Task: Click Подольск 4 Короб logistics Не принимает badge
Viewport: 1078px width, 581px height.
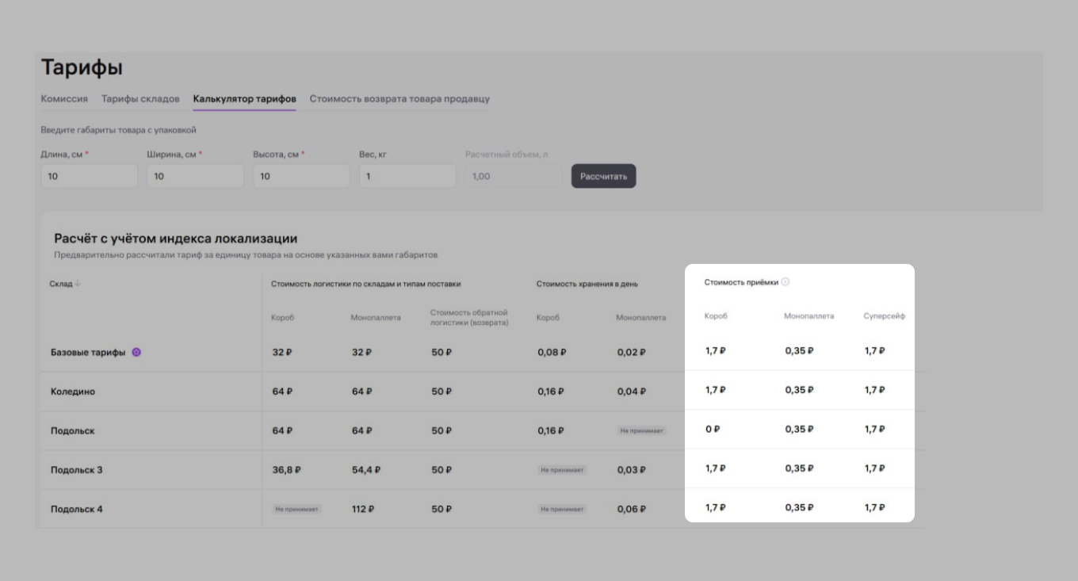Action: (297, 509)
